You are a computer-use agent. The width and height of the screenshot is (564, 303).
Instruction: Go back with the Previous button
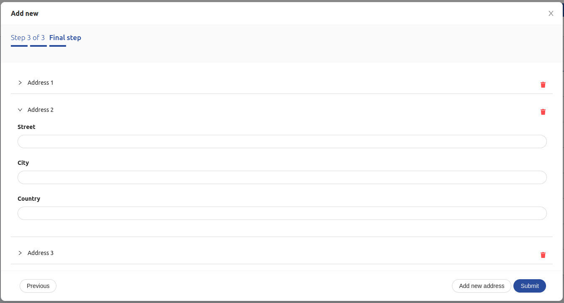(x=38, y=286)
